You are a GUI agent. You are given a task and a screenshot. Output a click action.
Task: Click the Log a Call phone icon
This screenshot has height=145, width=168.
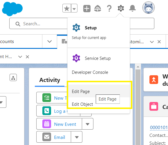(x=47, y=111)
